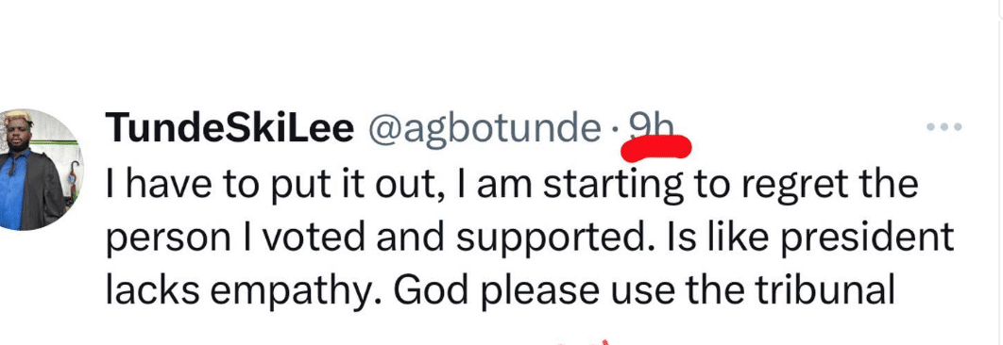Click the word "lacks" starting the third line
Screen dimensions: 1003x345
[x=152, y=290]
